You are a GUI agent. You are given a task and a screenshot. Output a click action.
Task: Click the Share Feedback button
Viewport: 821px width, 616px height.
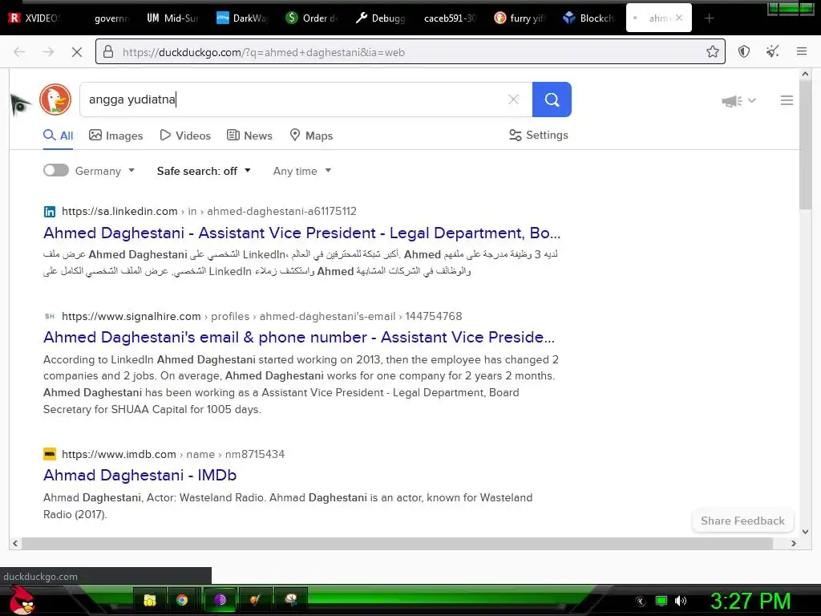[742, 521]
